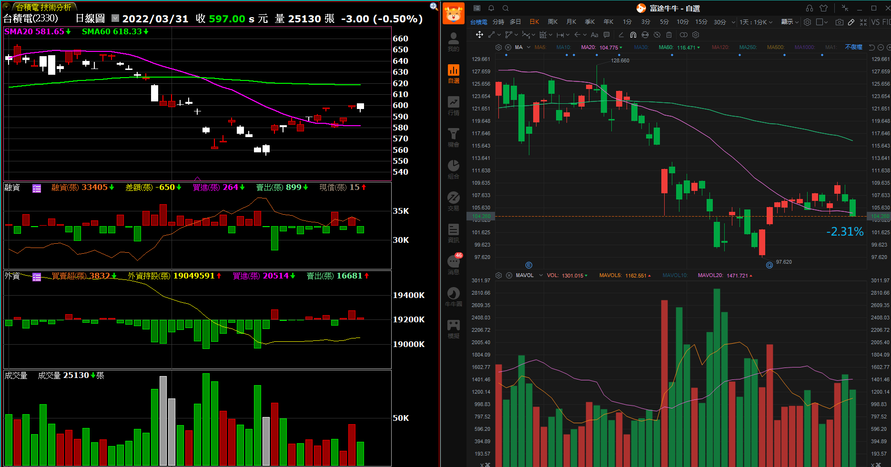891x467 pixels.
Task: Expand arrow tool dropdown
Action: click(x=585, y=35)
